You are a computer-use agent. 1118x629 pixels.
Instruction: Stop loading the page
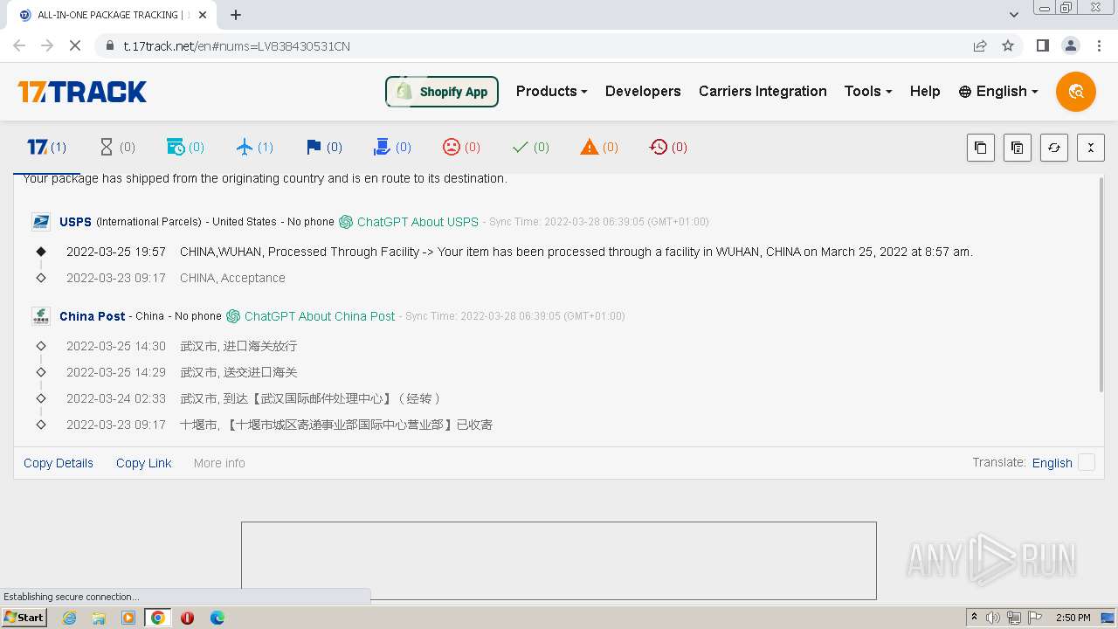pos(75,45)
